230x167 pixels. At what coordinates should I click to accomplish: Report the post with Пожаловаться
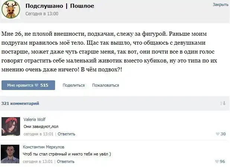[x=105, y=85]
